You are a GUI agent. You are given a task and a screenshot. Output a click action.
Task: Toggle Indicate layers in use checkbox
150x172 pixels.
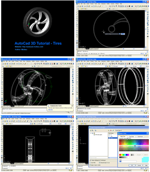pyautogui.click(x=100, y=163)
